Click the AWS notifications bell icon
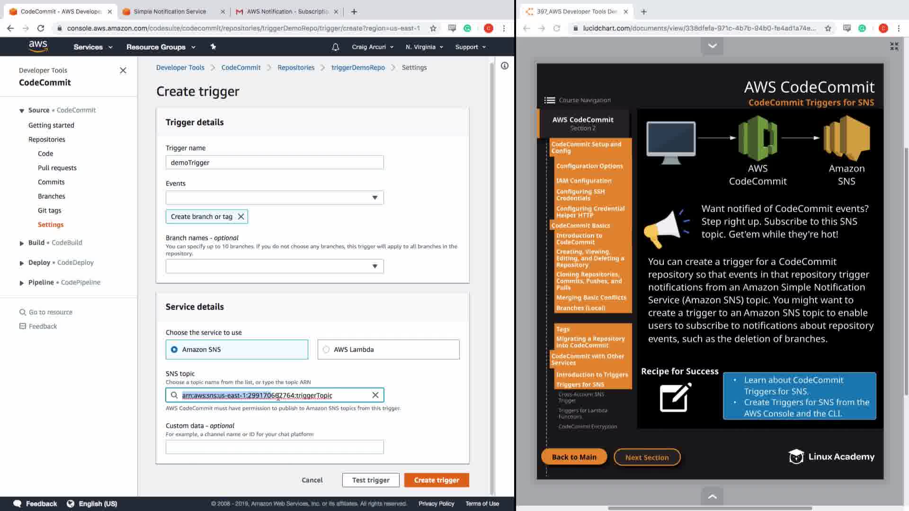Screen dimensions: 909x511 (x=335, y=47)
